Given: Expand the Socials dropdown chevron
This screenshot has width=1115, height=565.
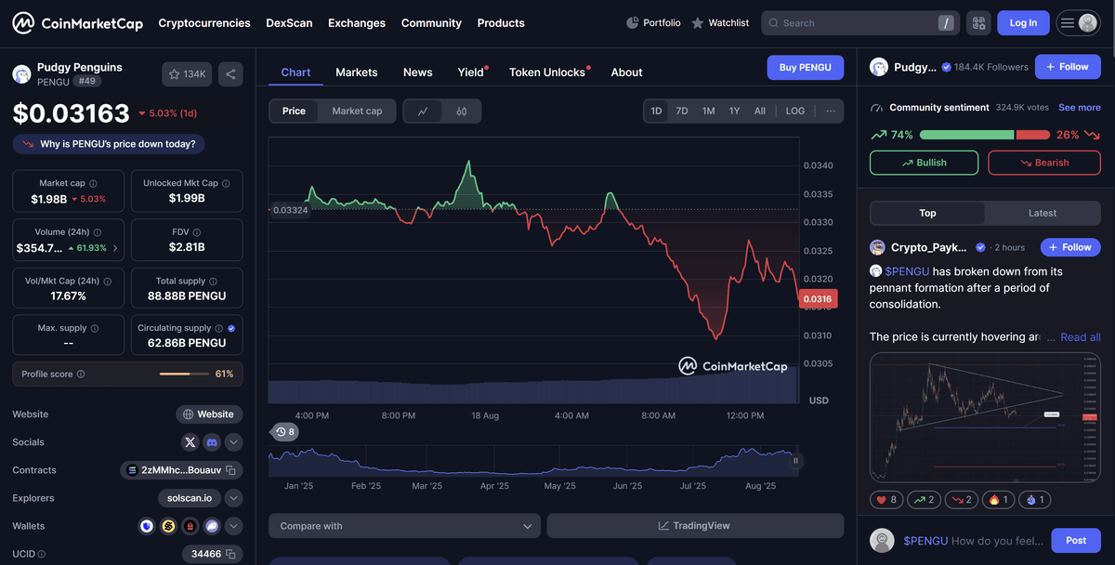Looking at the screenshot, I should (234, 442).
